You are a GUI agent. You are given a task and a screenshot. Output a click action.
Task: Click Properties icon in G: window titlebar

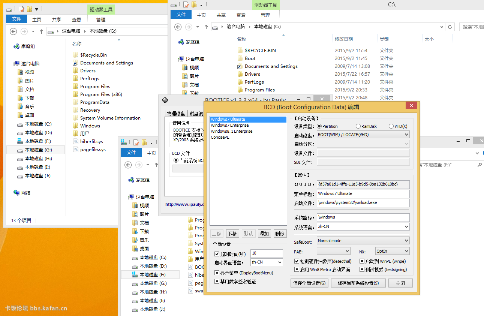coord(22,9)
